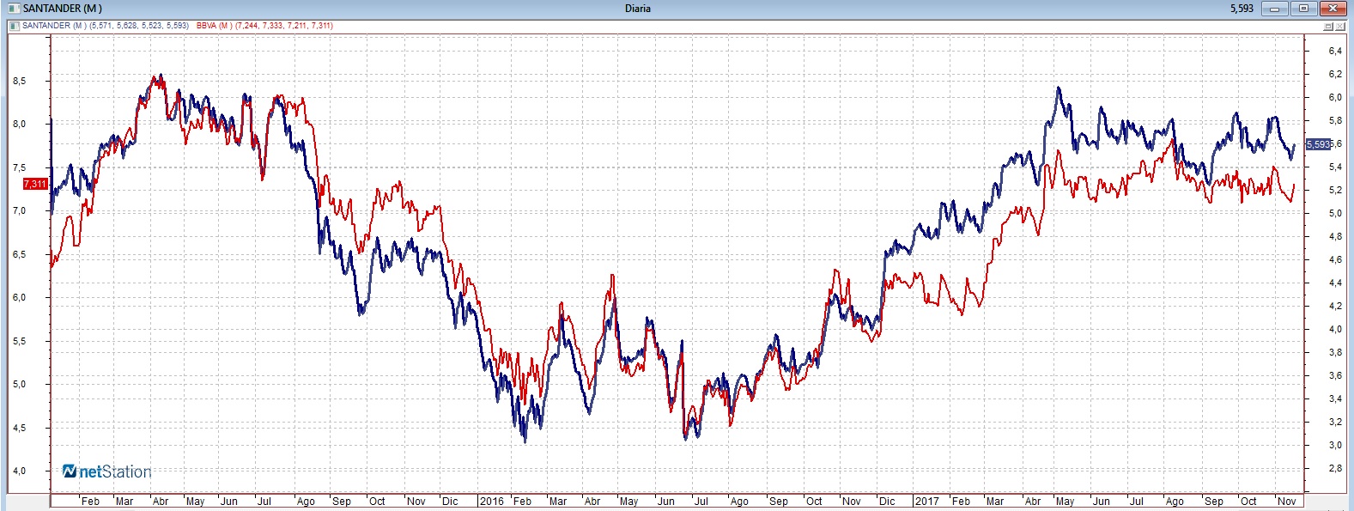Click the 2017 year label on time axis
The width and height of the screenshot is (1354, 511).
tap(926, 501)
